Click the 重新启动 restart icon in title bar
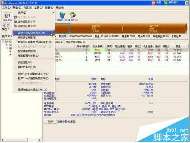190x143 pixels. pos(166,3)
